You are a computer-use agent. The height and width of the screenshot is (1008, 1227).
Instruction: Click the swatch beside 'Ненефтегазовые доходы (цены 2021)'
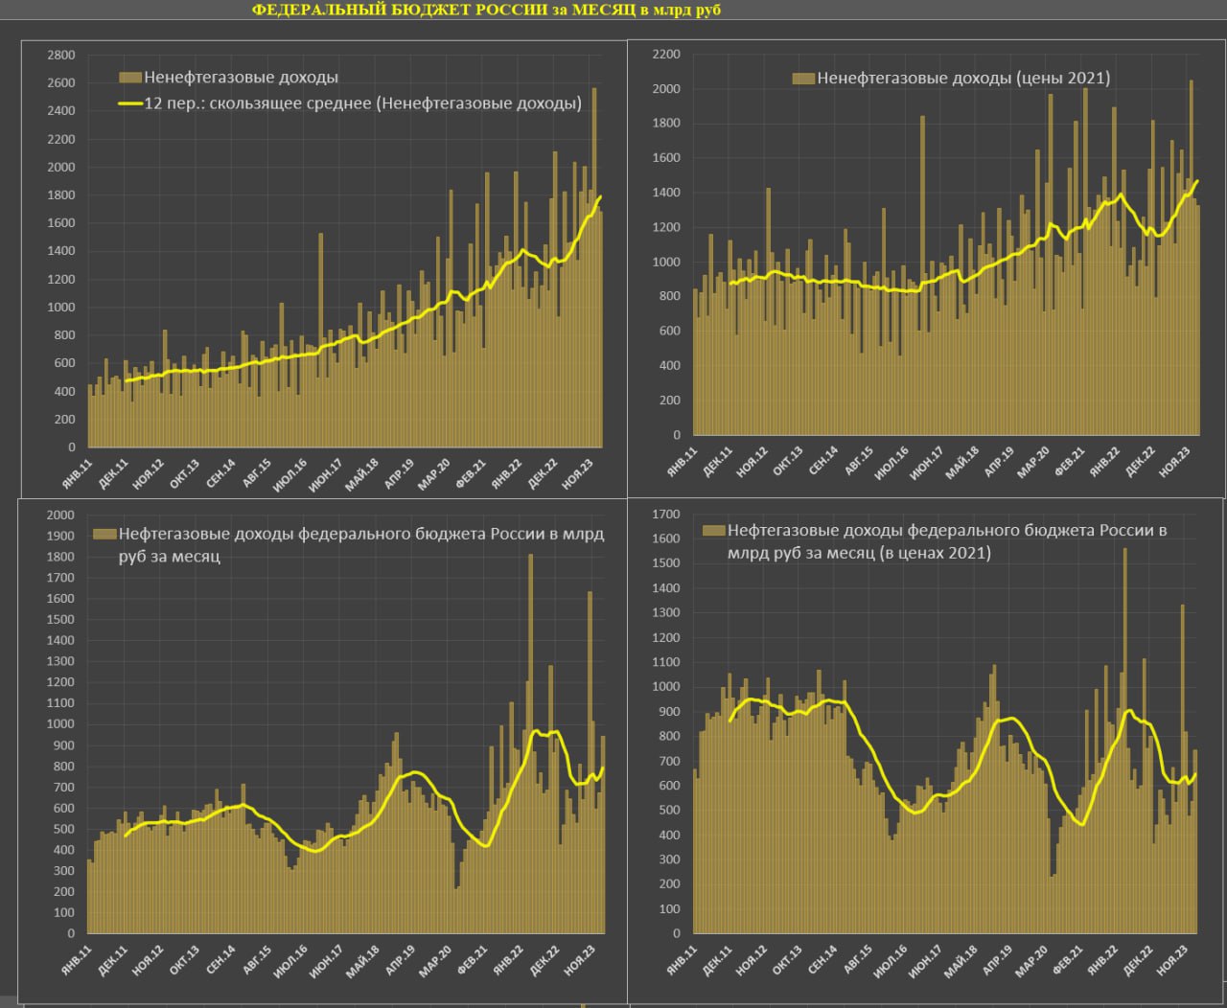pyautogui.click(x=803, y=79)
